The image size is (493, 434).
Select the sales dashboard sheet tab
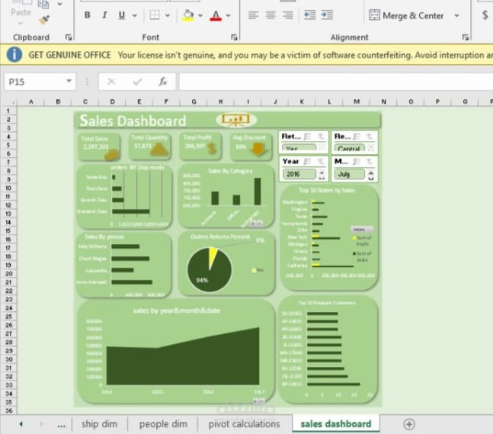(336, 424)
